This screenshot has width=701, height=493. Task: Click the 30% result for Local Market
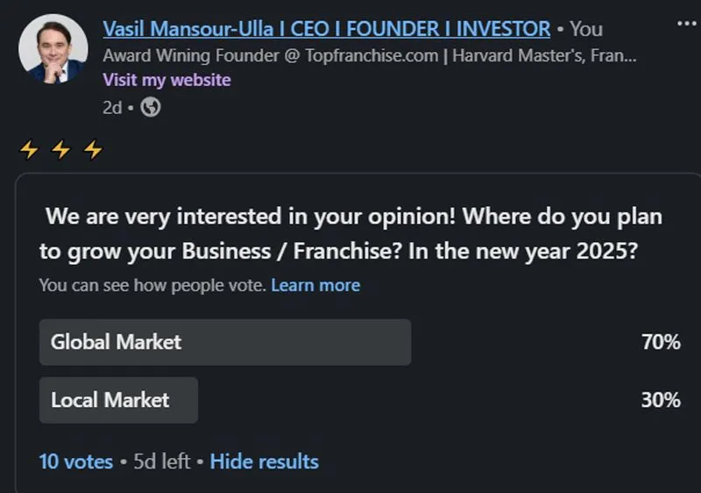(x=661, y=400)
